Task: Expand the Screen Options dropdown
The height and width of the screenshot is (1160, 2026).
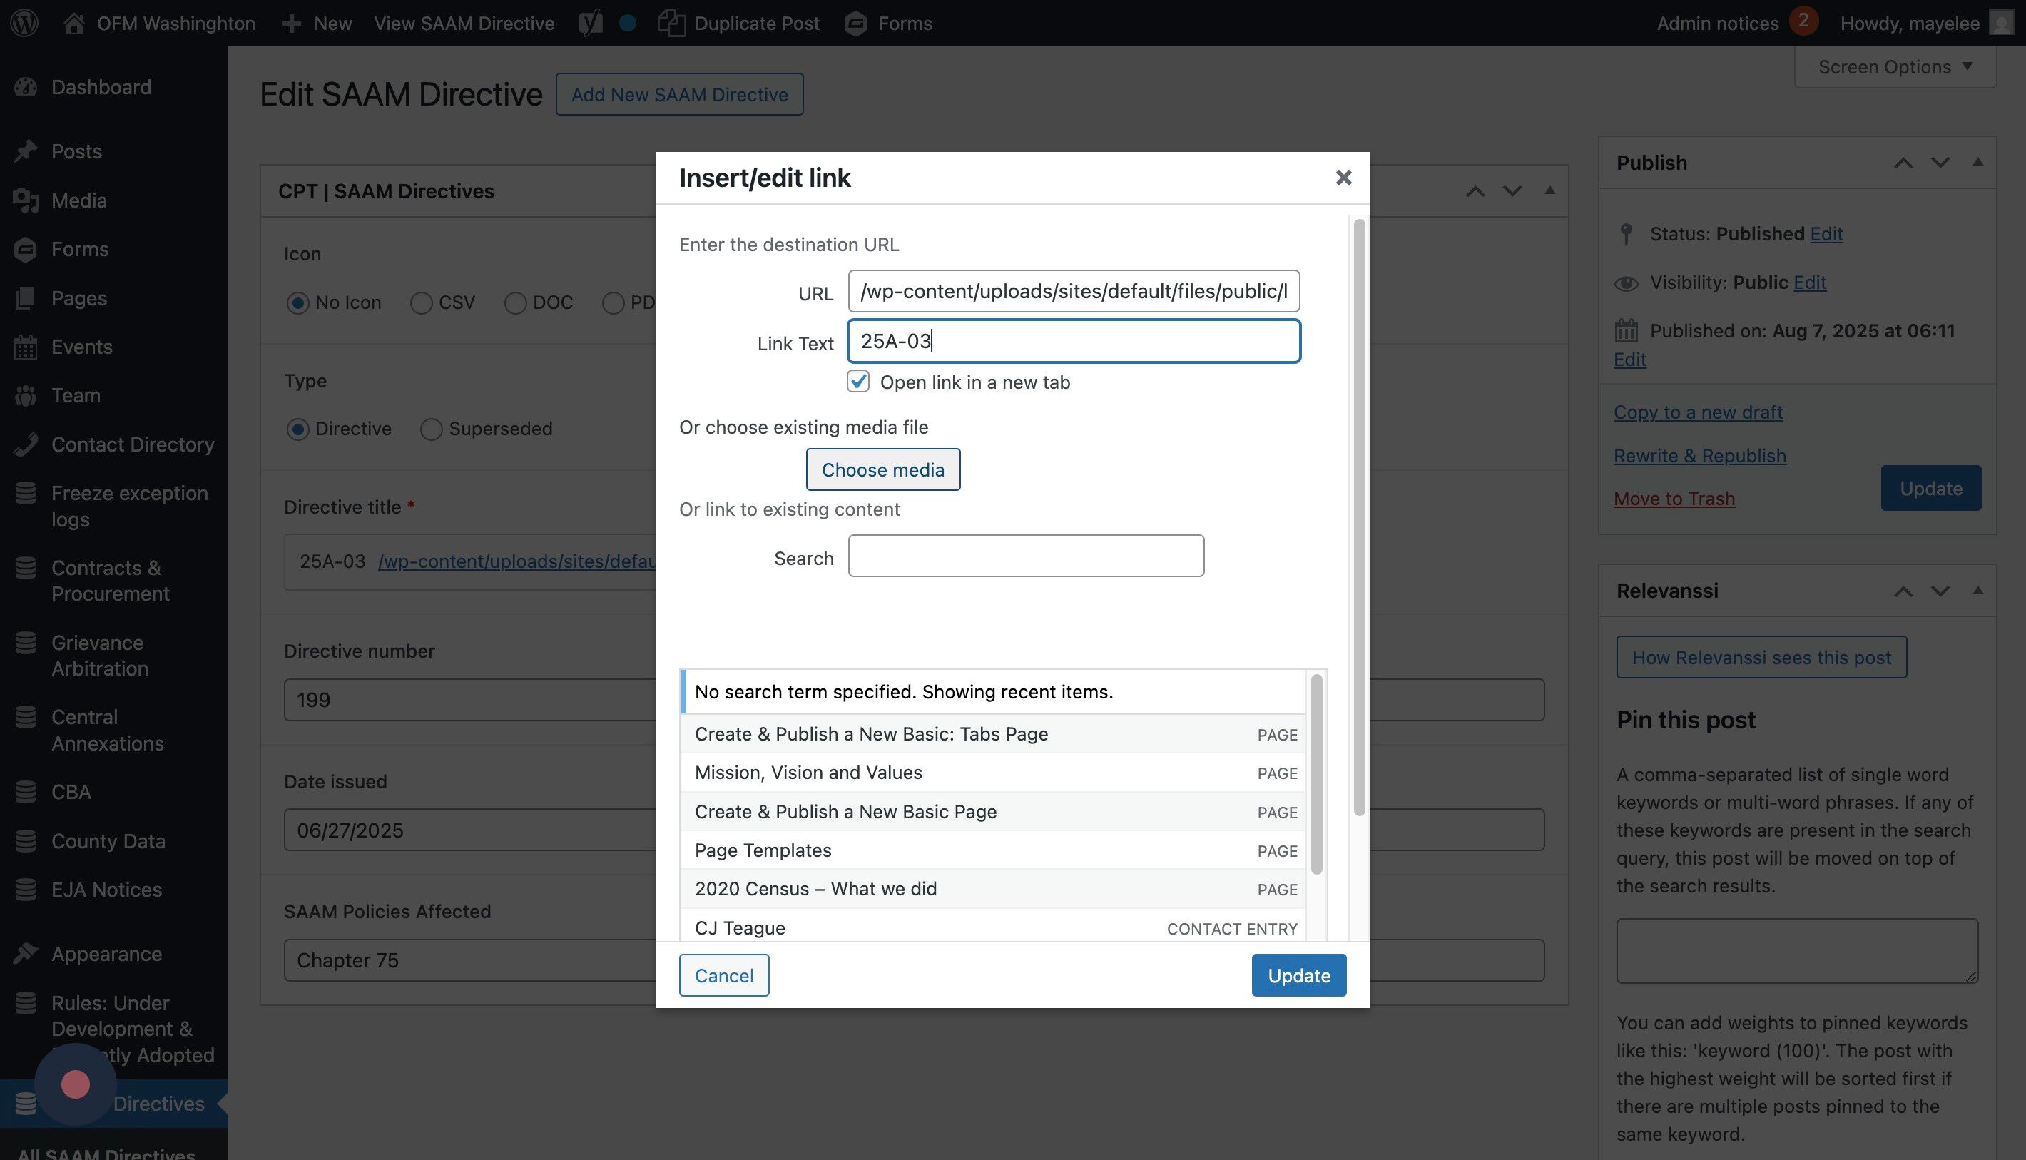Action: tap(1895, 67)
